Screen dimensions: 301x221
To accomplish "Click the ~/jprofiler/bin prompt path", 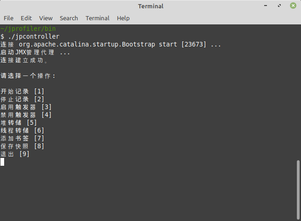I will pos(28,29).
